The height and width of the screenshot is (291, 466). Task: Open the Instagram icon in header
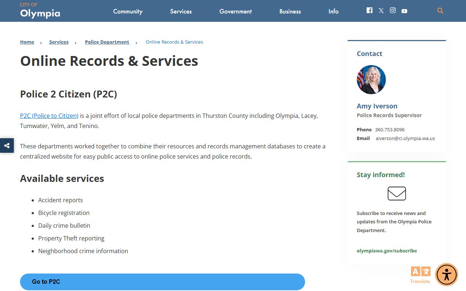click(x=392, y=11)
